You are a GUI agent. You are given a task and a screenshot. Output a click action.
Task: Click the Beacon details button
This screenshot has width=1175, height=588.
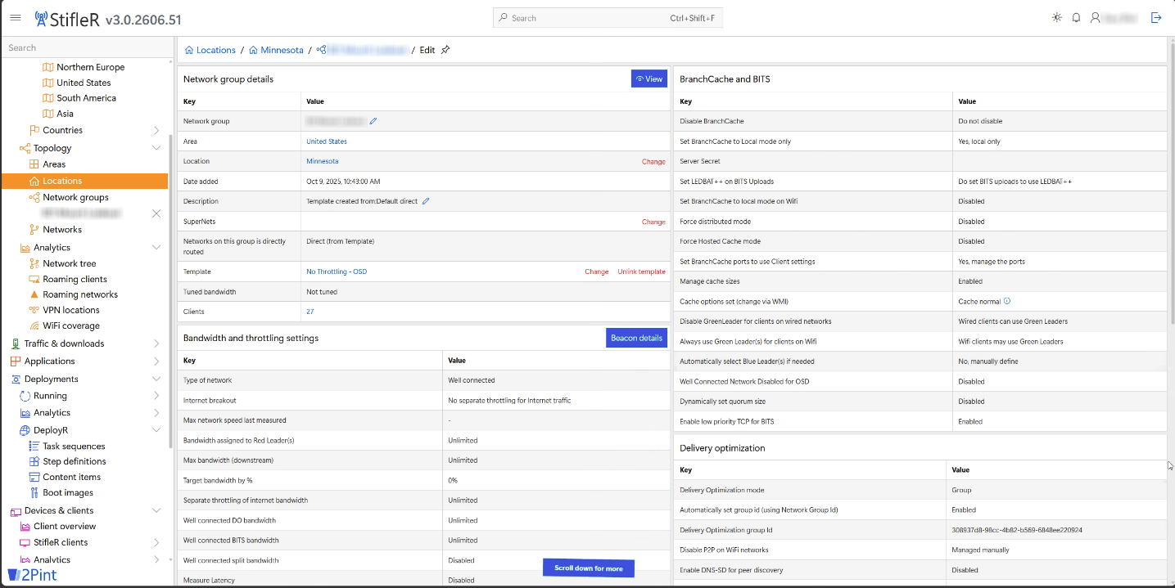click(637, 338)
